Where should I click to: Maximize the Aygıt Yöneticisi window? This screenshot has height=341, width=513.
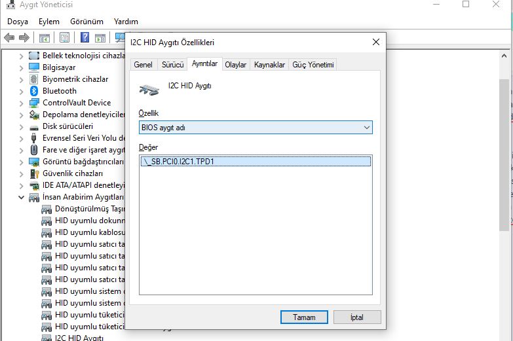[466, 4]
